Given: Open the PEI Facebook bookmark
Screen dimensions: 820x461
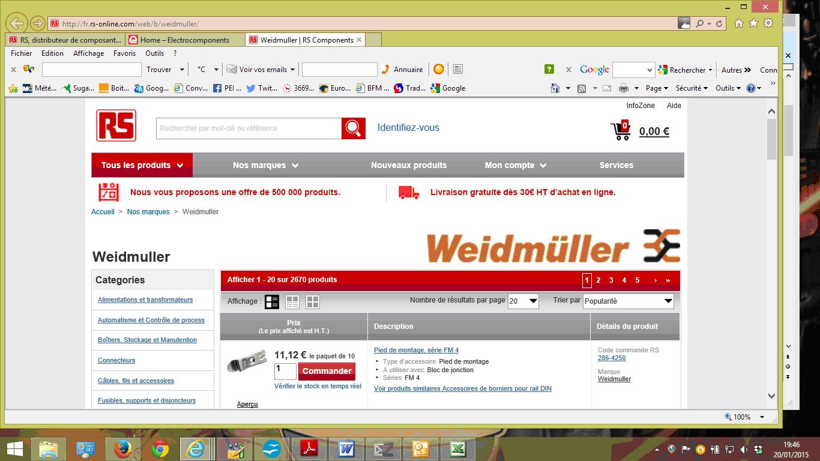Looking at the screenshot, I should click(227, 88).
